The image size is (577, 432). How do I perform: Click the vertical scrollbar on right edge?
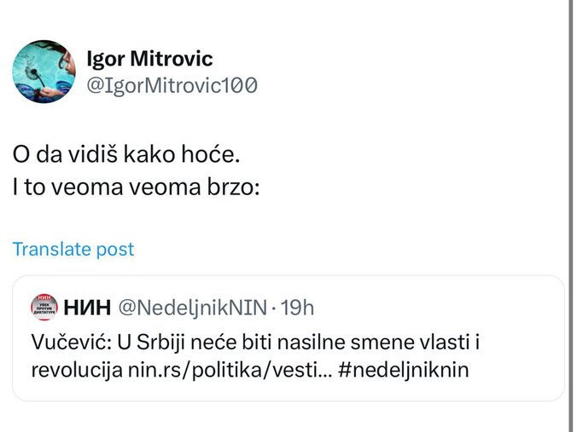[571, 213]
